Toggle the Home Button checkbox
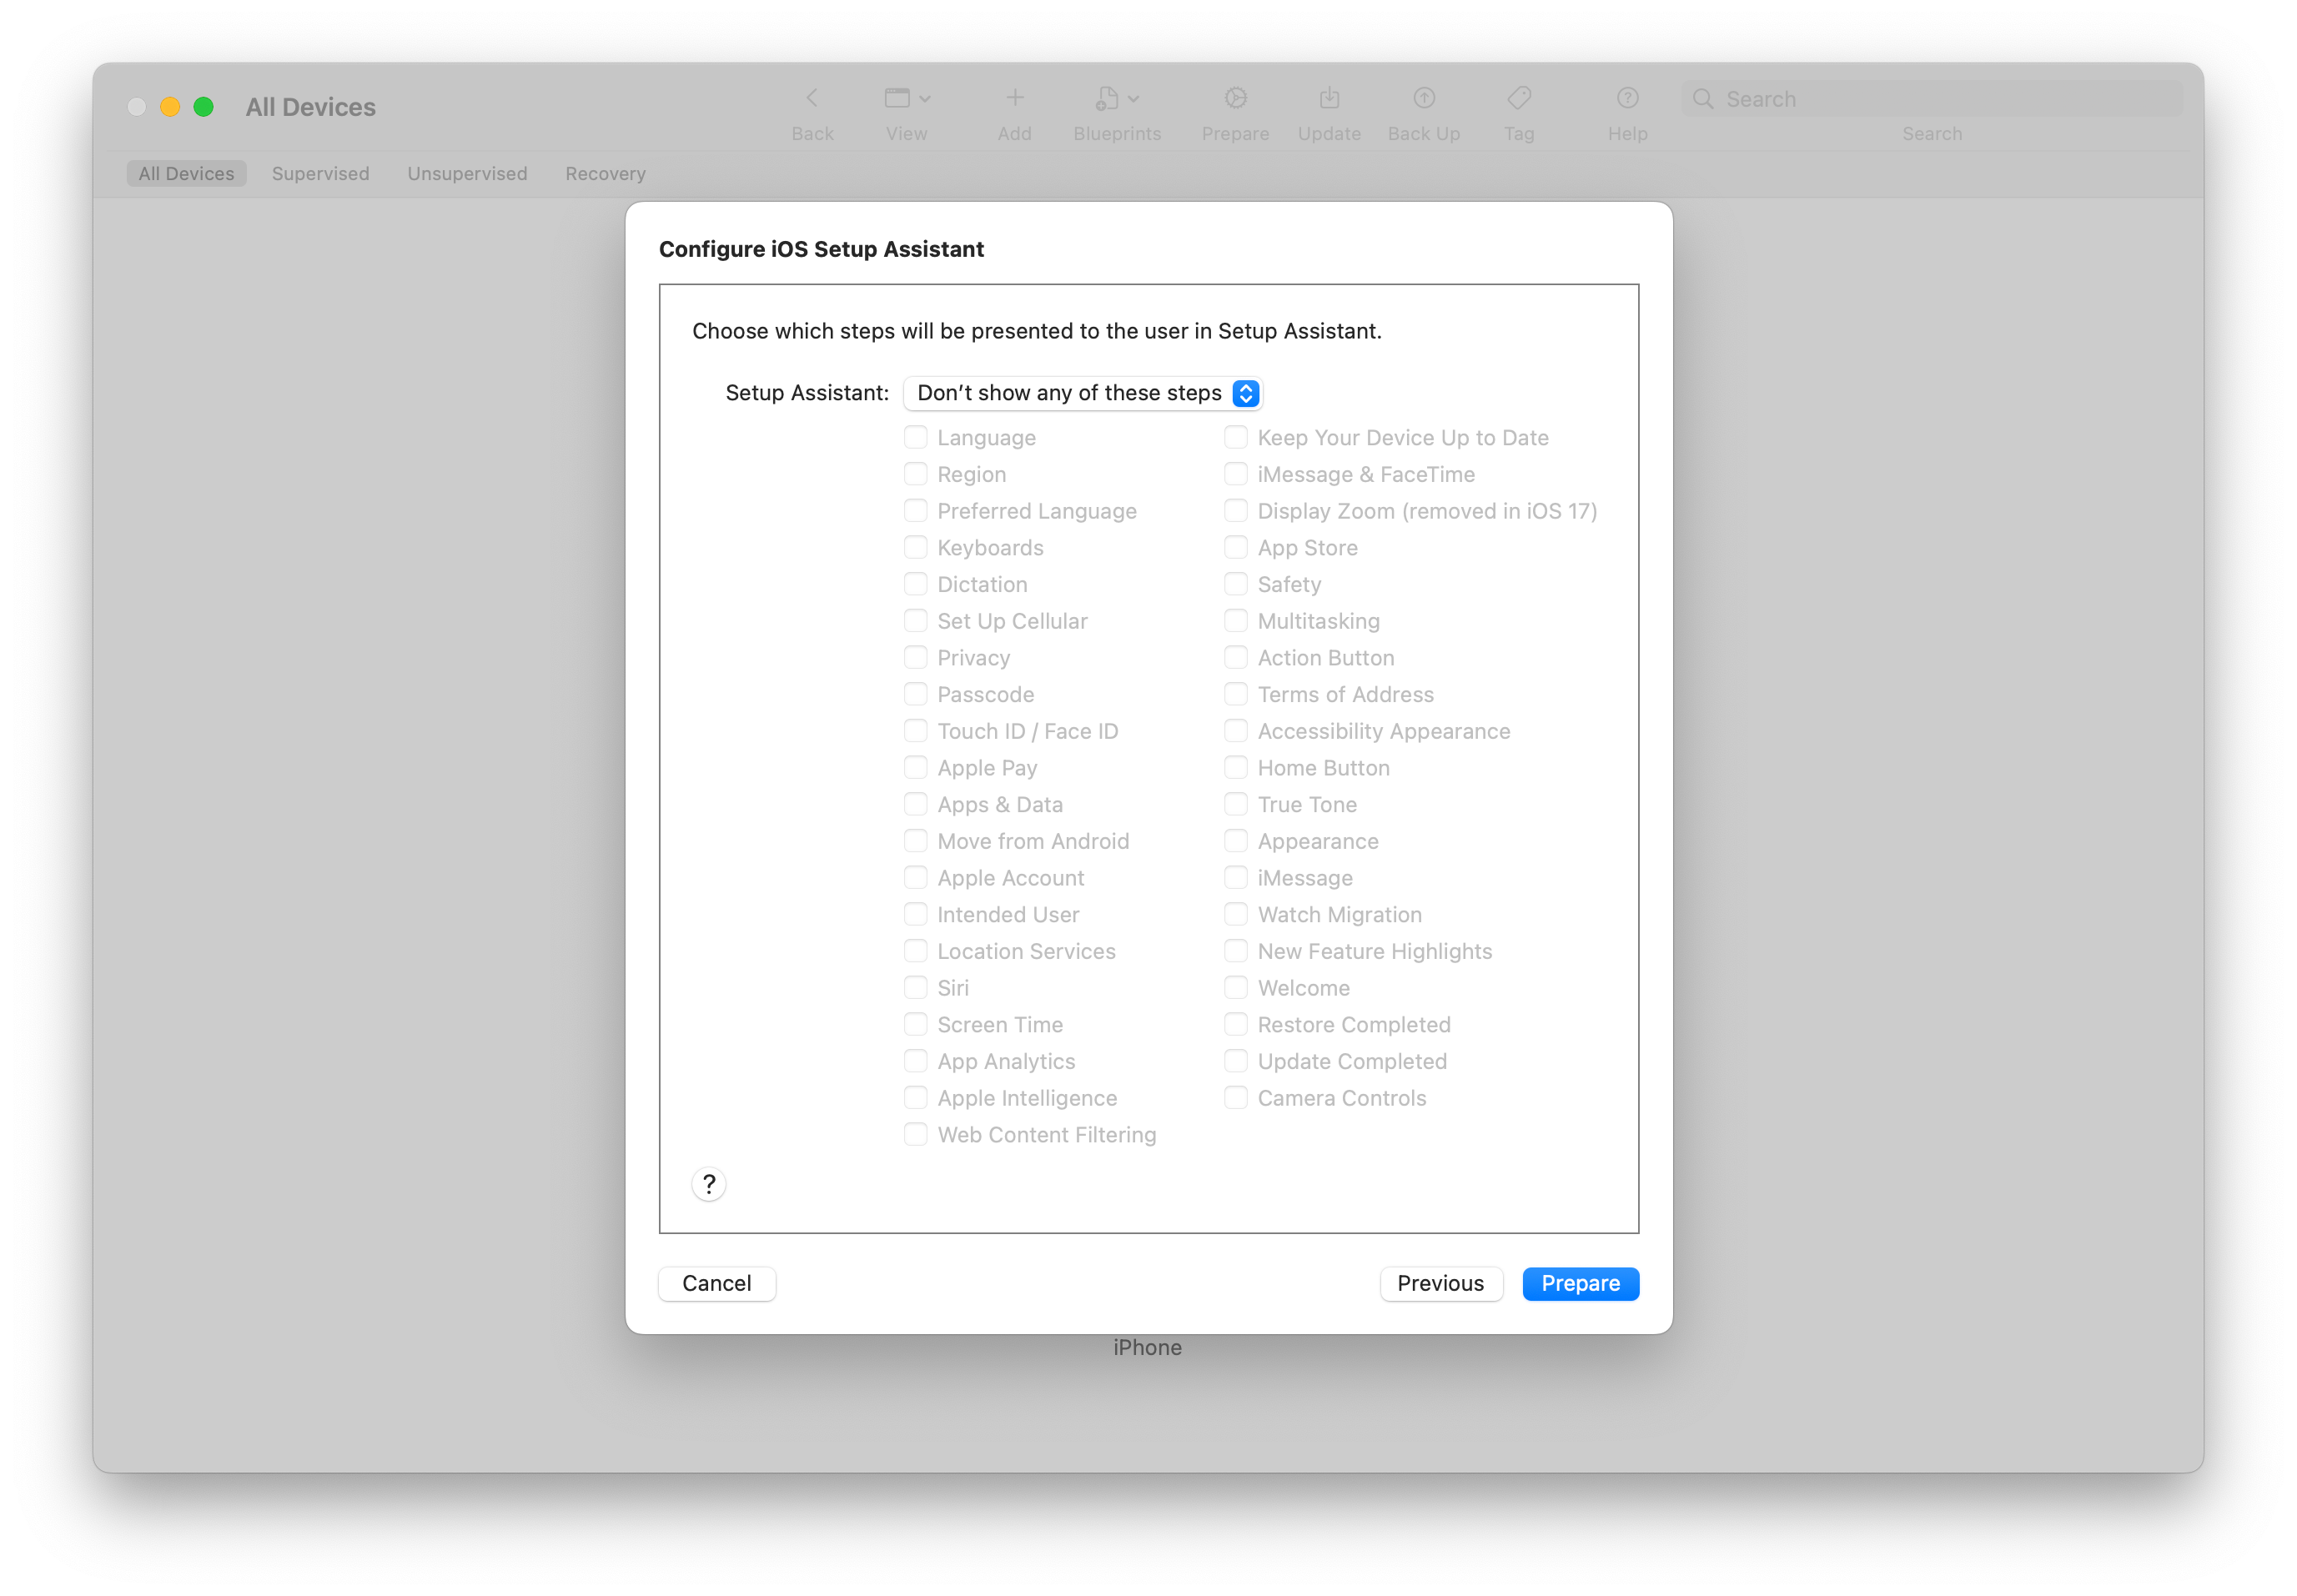The image size is (2297, 1596). coord(1236,767)
